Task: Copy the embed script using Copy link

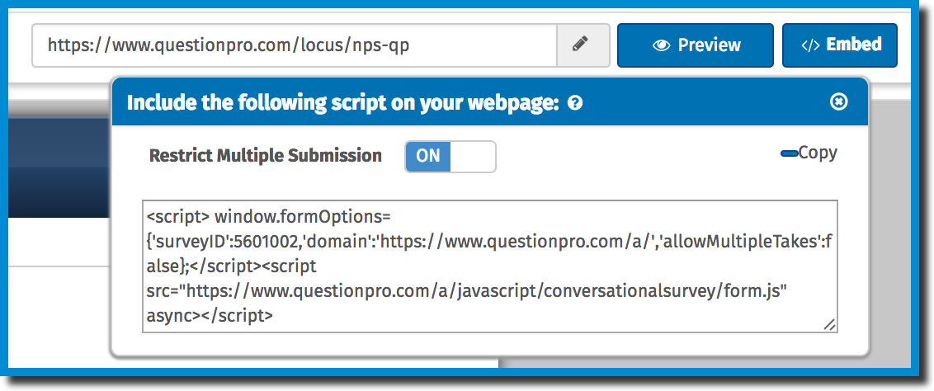Action: pos(817,153)
